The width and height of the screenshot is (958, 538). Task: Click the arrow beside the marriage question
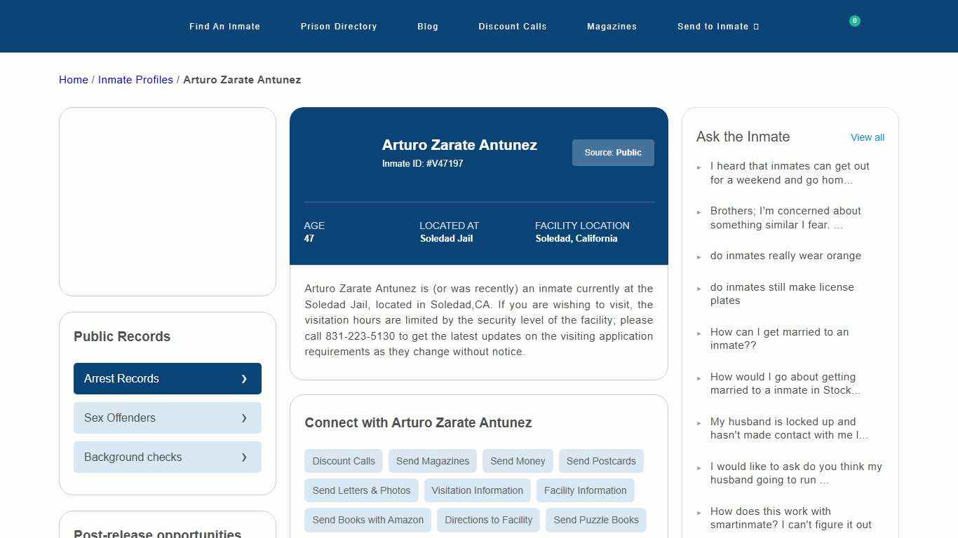[699, 333]
